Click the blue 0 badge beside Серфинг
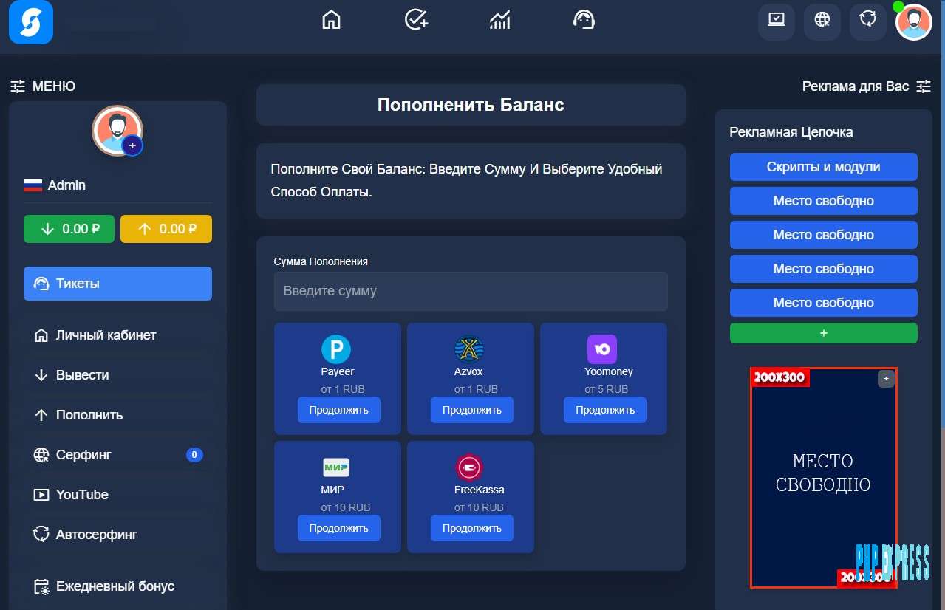Viewport: 945px width, 610px height. [x=194, y=455]
